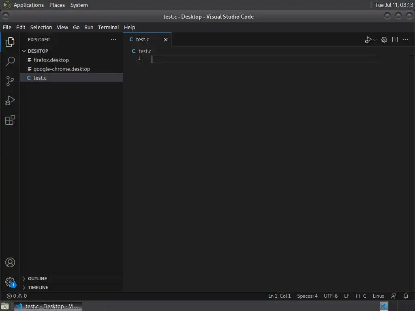Click the UTF-8 encoding indicator
Image resolution: width=415 pixels, height=311 pixels.
(331, 296)
